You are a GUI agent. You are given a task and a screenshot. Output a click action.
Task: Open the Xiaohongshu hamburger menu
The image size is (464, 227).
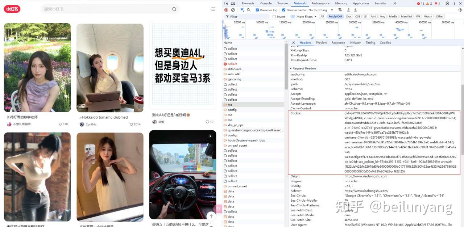coord(213,9)
